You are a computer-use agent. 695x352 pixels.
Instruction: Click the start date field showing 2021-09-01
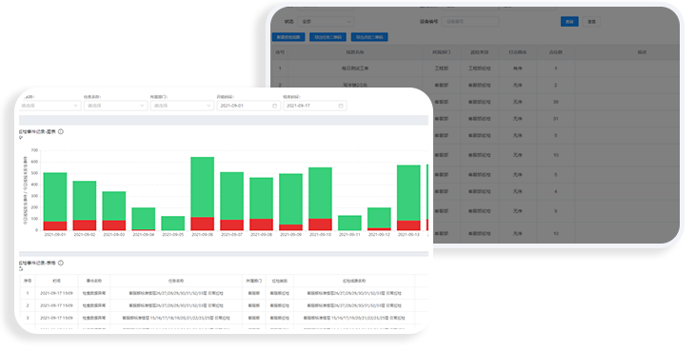248,106
